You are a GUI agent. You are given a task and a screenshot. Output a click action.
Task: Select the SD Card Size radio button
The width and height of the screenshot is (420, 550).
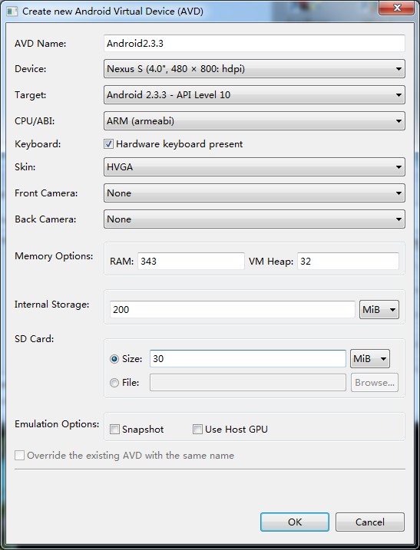coord(114,359)
